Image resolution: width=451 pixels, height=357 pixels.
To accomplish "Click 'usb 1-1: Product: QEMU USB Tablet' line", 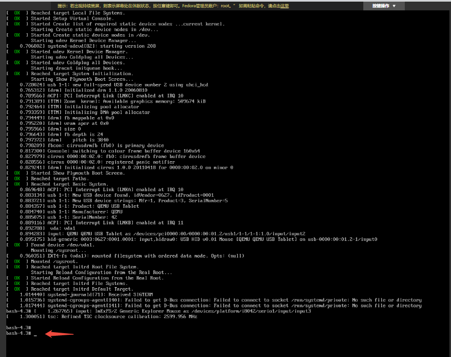I will [x=73, y=206].
